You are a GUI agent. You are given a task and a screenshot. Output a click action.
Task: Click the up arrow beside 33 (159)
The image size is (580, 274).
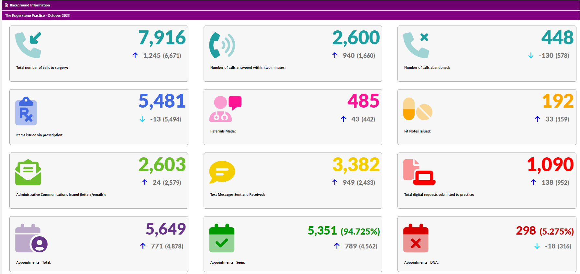pyautogui.click(x=537, y=119)
